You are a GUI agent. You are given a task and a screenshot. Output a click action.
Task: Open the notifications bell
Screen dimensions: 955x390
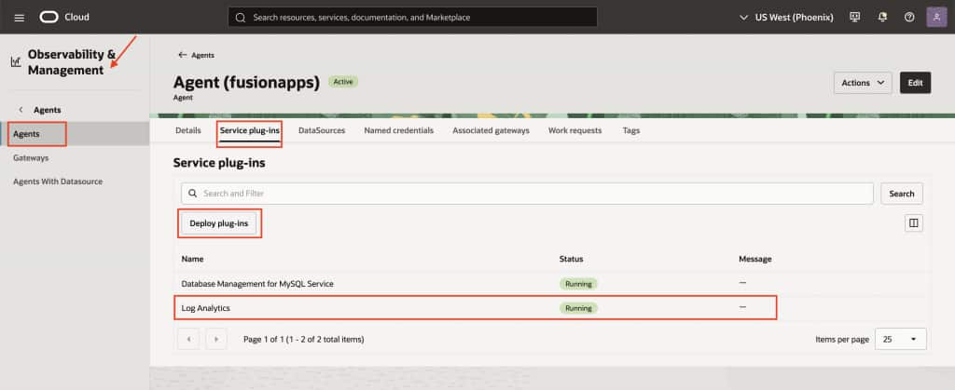coord(882,17)
